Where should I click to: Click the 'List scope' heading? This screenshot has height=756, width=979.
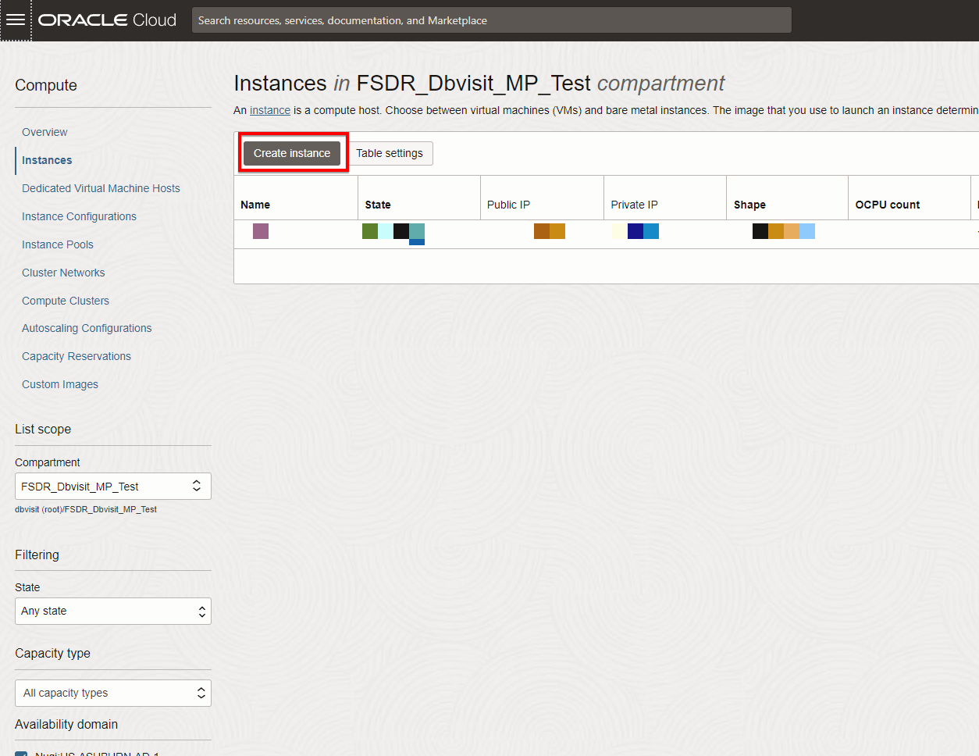click(x=43, y=429)
